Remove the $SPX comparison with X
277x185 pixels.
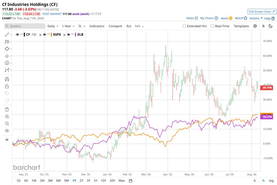click(64, 35)
